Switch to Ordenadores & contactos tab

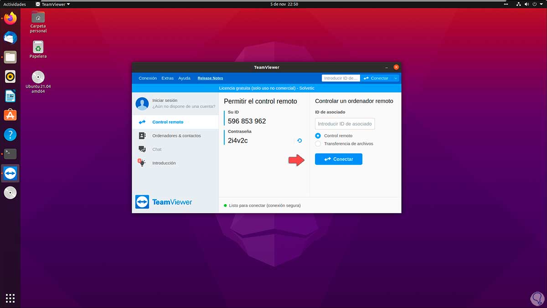[x=175, y=136]
